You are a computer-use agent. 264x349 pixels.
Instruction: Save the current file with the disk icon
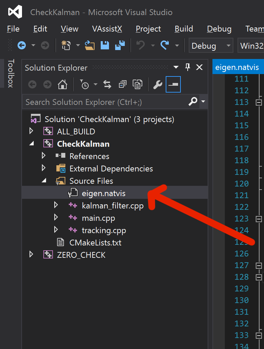[x=104, y=45]
